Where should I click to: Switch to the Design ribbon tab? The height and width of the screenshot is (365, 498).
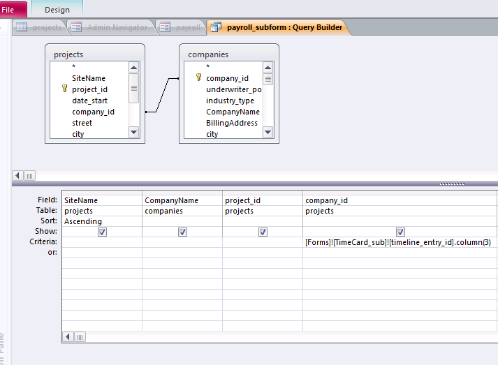[x=57, y=10]
